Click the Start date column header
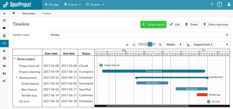 click(51, 54)
